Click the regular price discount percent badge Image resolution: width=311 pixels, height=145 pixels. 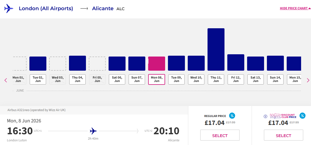[x=232, y=116]
